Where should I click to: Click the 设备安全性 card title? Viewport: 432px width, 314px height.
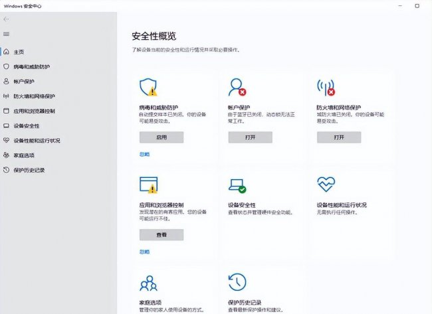(x=242, y=205)
